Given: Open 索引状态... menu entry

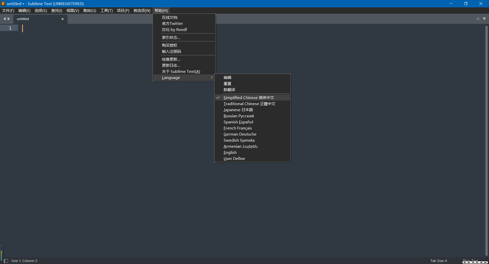Looking at the screenshot, I should tap(184, 38).
